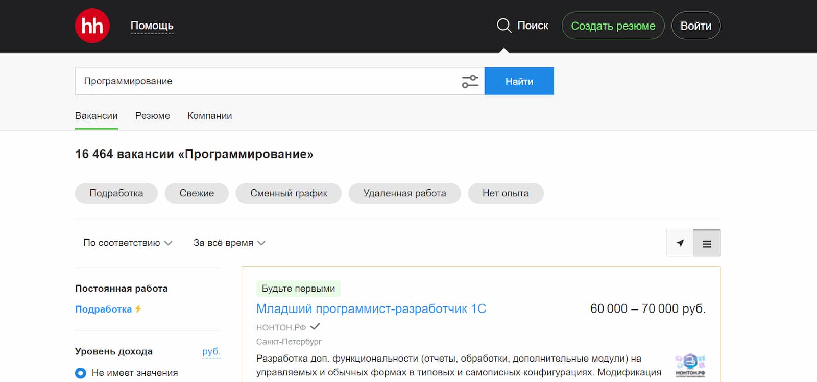Click the magnifier search icon
Image resolution: width=817 pixels, height=382 pixels.
[x=504, y=26]
